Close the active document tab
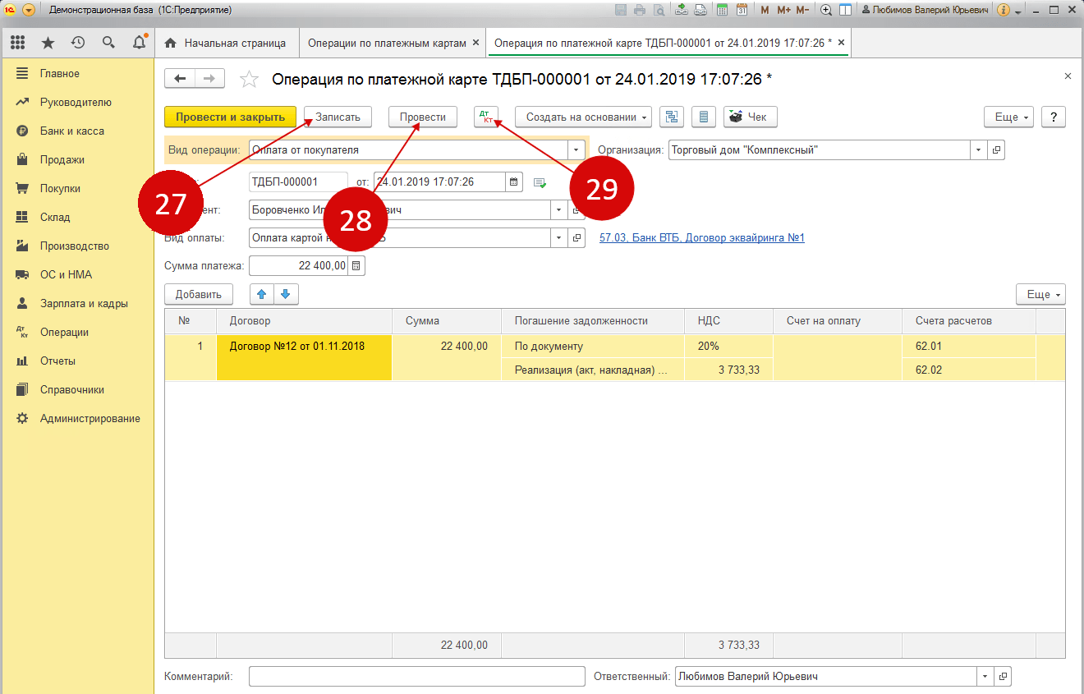The width and height of the screenshot is (1084, 694). (840, 43)
